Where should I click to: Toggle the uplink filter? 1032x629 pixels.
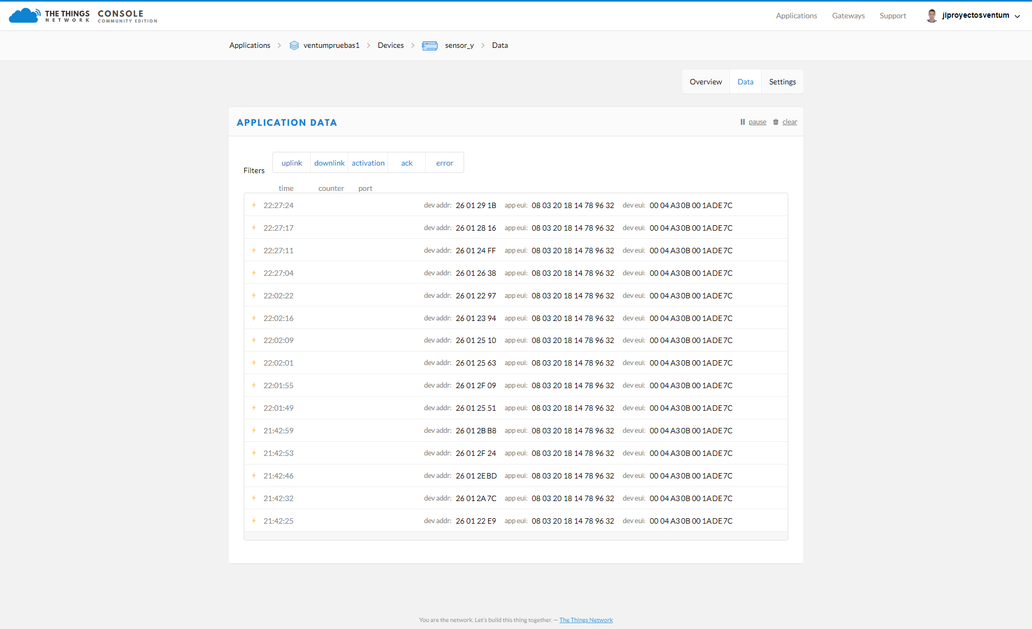click(x=292, y=163)
